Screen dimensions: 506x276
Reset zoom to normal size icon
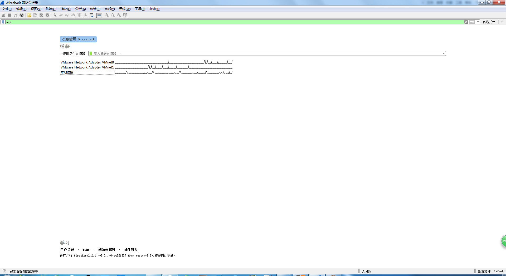tap(119, 15)
